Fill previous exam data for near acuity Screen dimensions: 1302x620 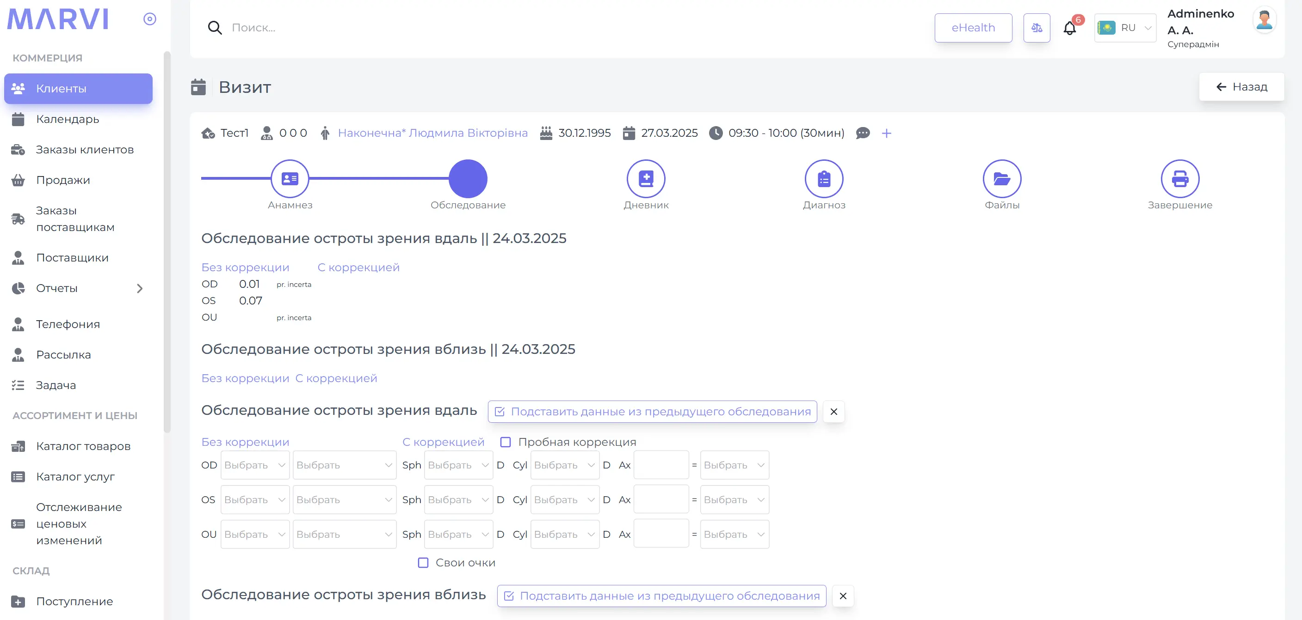[x=661, y=596]
